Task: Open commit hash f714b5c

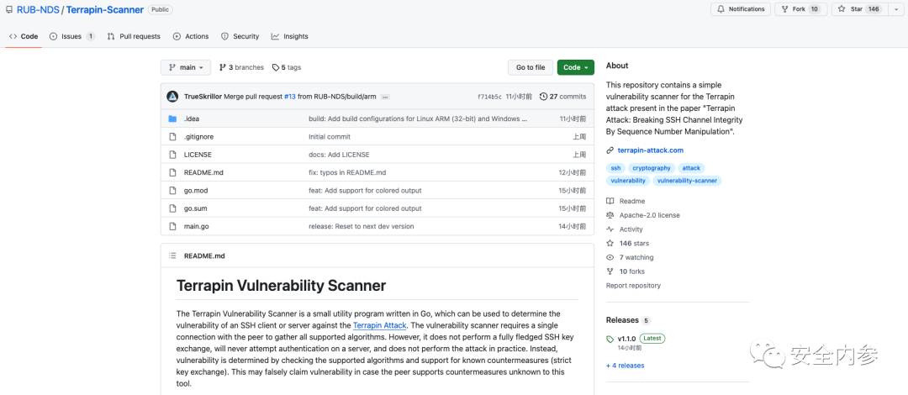Action: tap(490, 97)
